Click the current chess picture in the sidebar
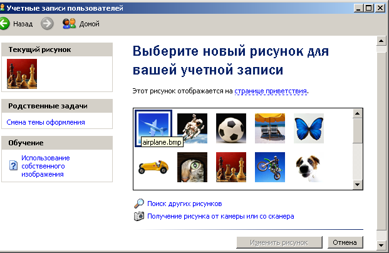Screen dimensions: 389x253 pyautogui.click(x=22, y=74)
